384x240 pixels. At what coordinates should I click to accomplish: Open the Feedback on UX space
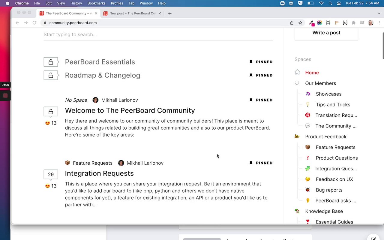click(x=334, y=179)
